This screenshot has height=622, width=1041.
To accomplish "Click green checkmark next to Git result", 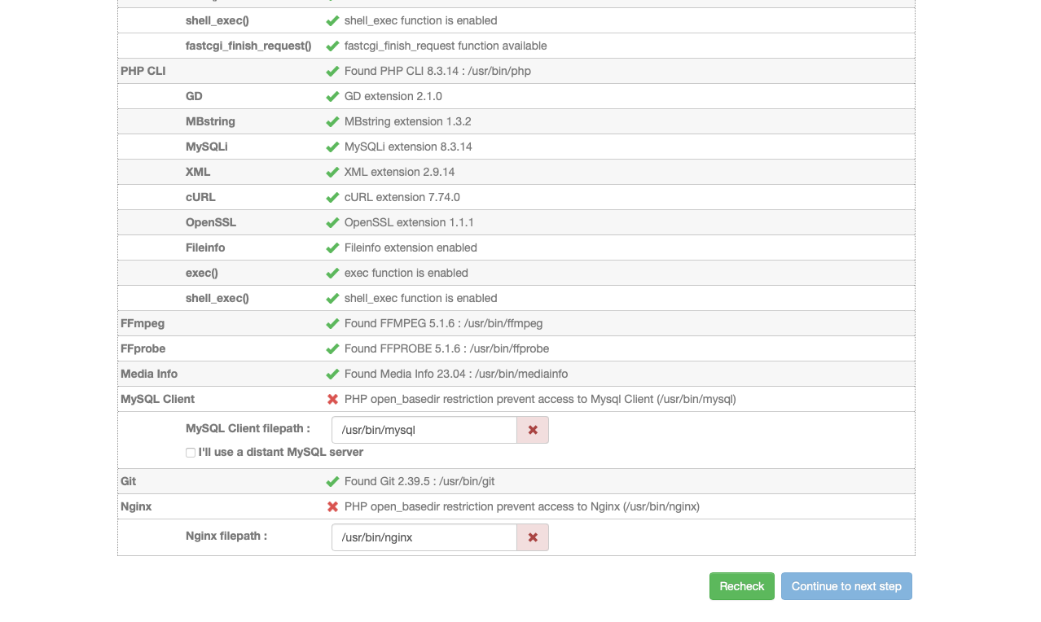I will coord(332,481).
